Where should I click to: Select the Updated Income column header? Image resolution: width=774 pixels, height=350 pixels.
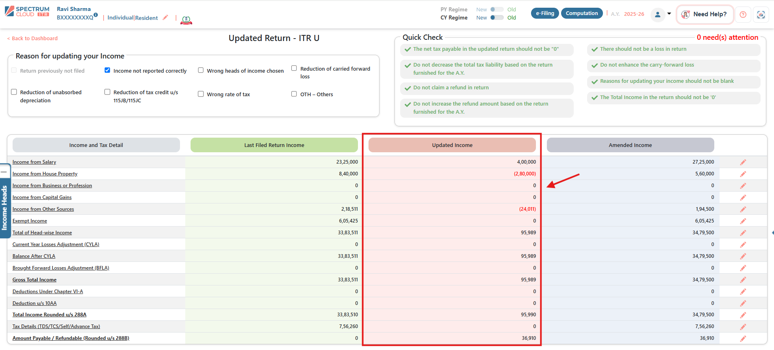452,145
